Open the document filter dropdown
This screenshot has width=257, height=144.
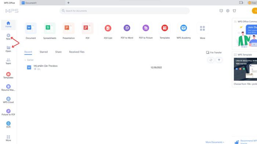coord(219,60)
